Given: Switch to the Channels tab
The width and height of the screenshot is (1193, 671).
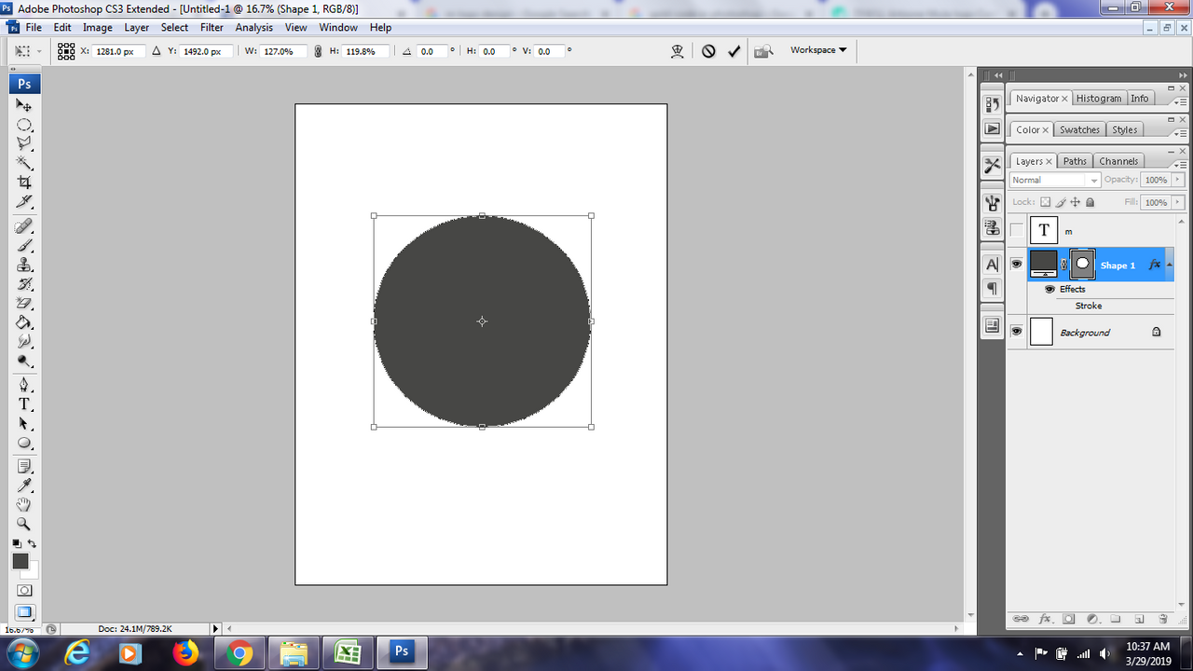Looking at the screenshot, I should tap(1118, 161).
